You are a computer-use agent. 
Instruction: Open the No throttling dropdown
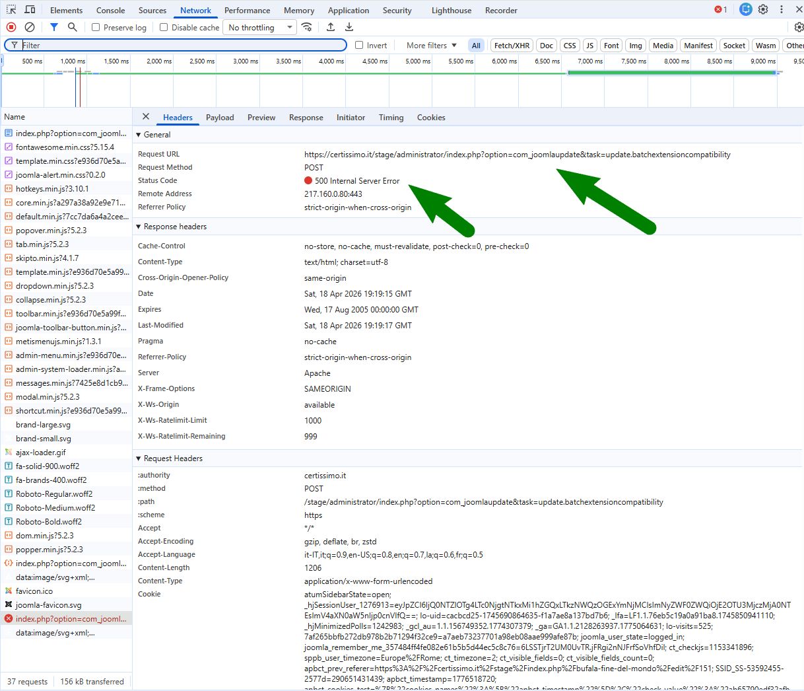click(261, 28)
